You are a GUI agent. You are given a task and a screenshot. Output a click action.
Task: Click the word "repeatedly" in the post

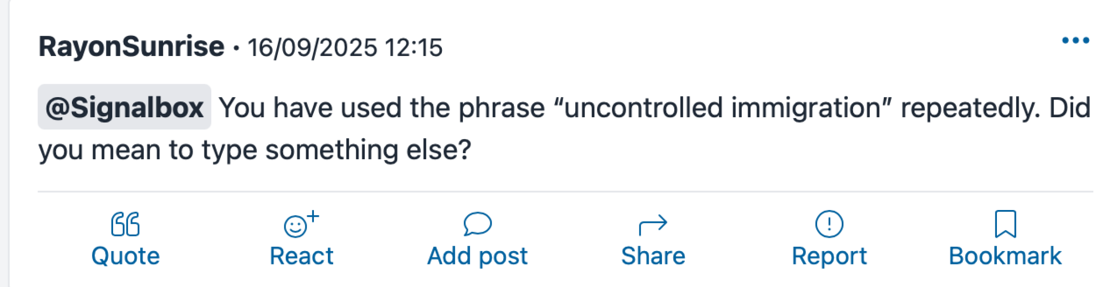click(x=970, y=107)
